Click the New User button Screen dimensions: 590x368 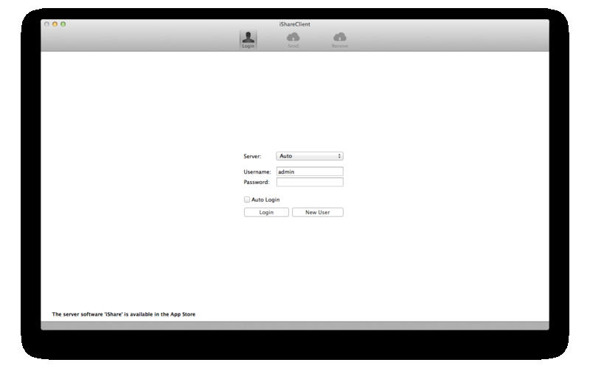(317, 213)
